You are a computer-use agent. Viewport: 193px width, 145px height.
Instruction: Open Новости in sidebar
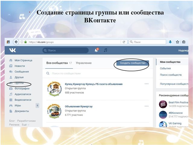[20, 66]
